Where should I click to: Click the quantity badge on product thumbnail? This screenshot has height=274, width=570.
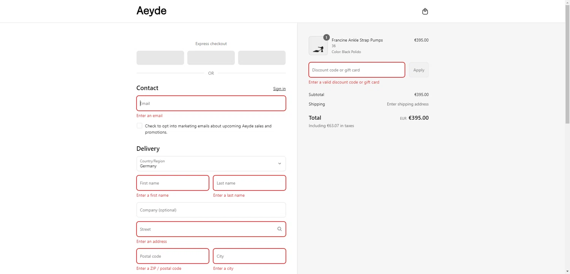(x=326, y=37)
